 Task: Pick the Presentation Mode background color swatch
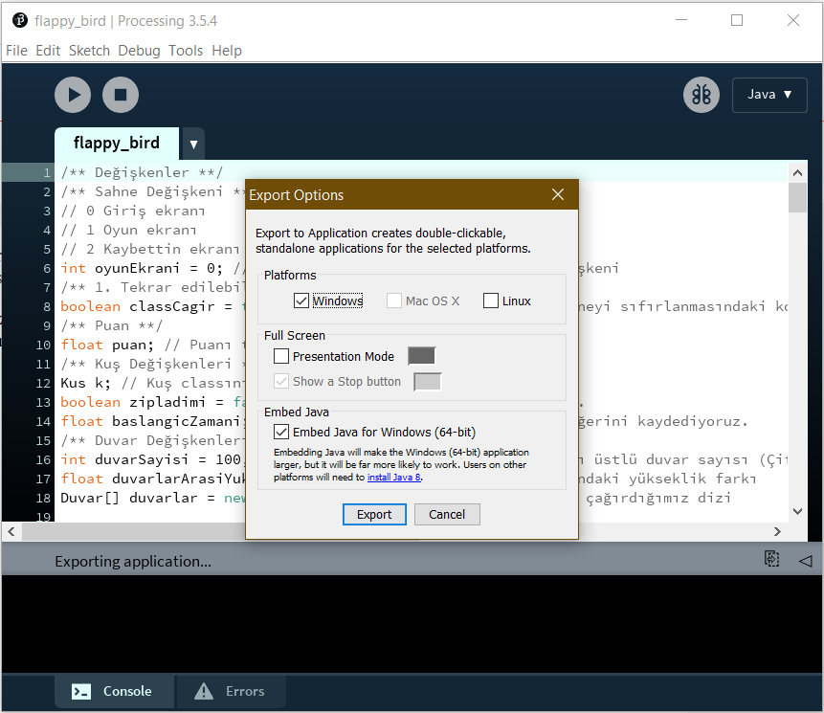click(421, 356)
